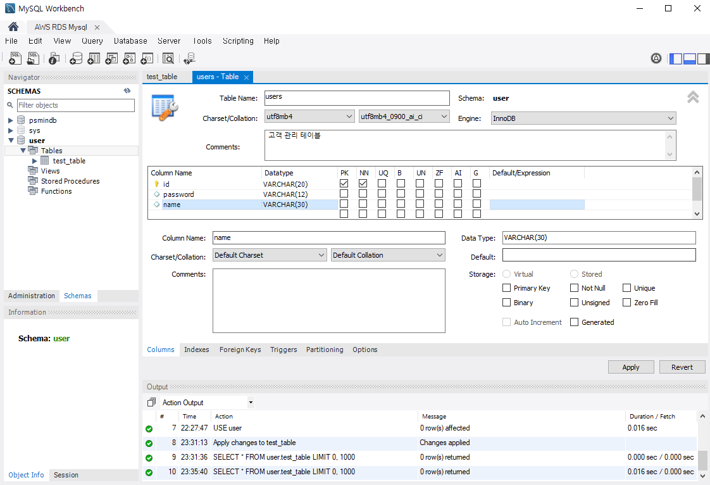
Task: Click the columns grid vertical scrollbar thumb
Action: 697,189
